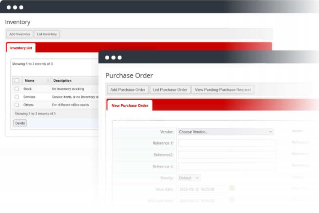Tick the select-all checkbox in table header
The height and width of the screenshot is (213, 319).
pyautogui.click(x=17, y=80)
